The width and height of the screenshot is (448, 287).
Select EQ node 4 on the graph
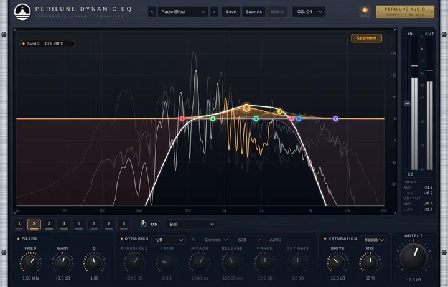213,119
